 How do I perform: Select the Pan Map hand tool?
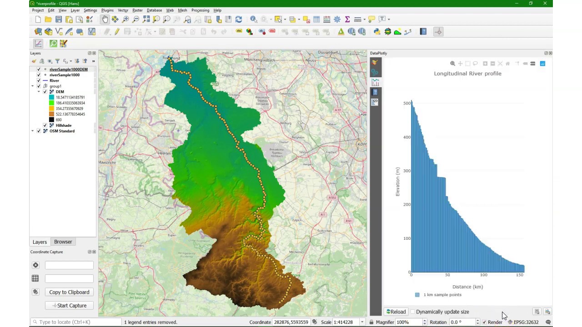[x=105, y=19]
